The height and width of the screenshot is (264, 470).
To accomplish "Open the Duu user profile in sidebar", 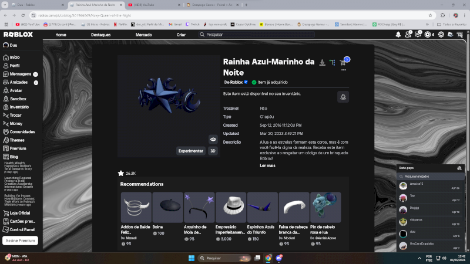I will coord(10,45).
